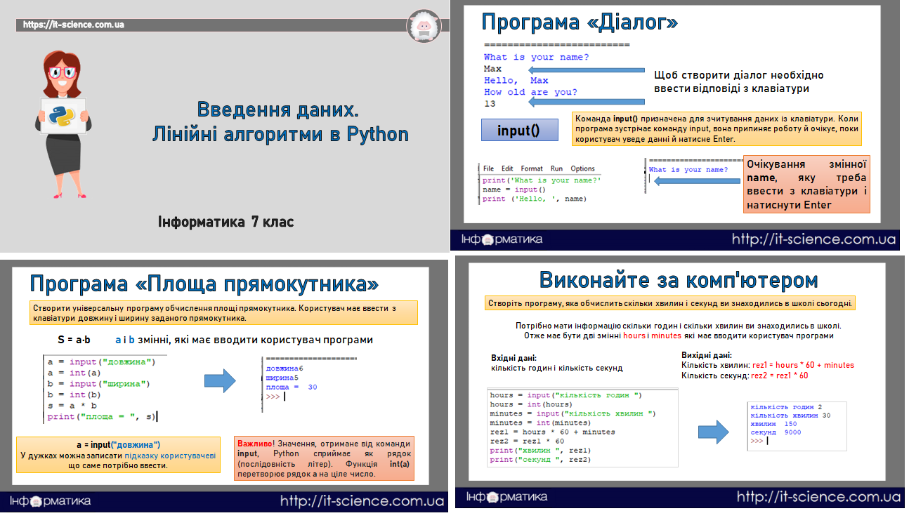Click the mascot logo in the top-right circle
The height and width of the screenshot is (518, 909).
click(x=424, y=26)
